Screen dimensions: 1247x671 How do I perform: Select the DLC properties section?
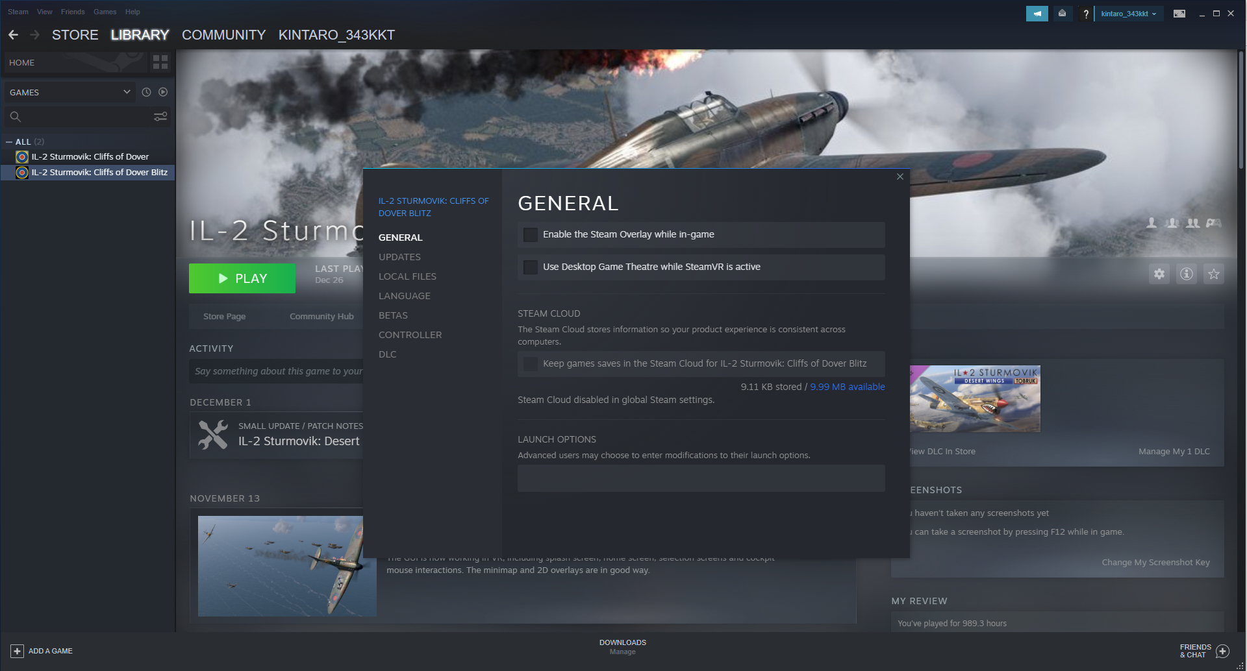click(387, 354)
